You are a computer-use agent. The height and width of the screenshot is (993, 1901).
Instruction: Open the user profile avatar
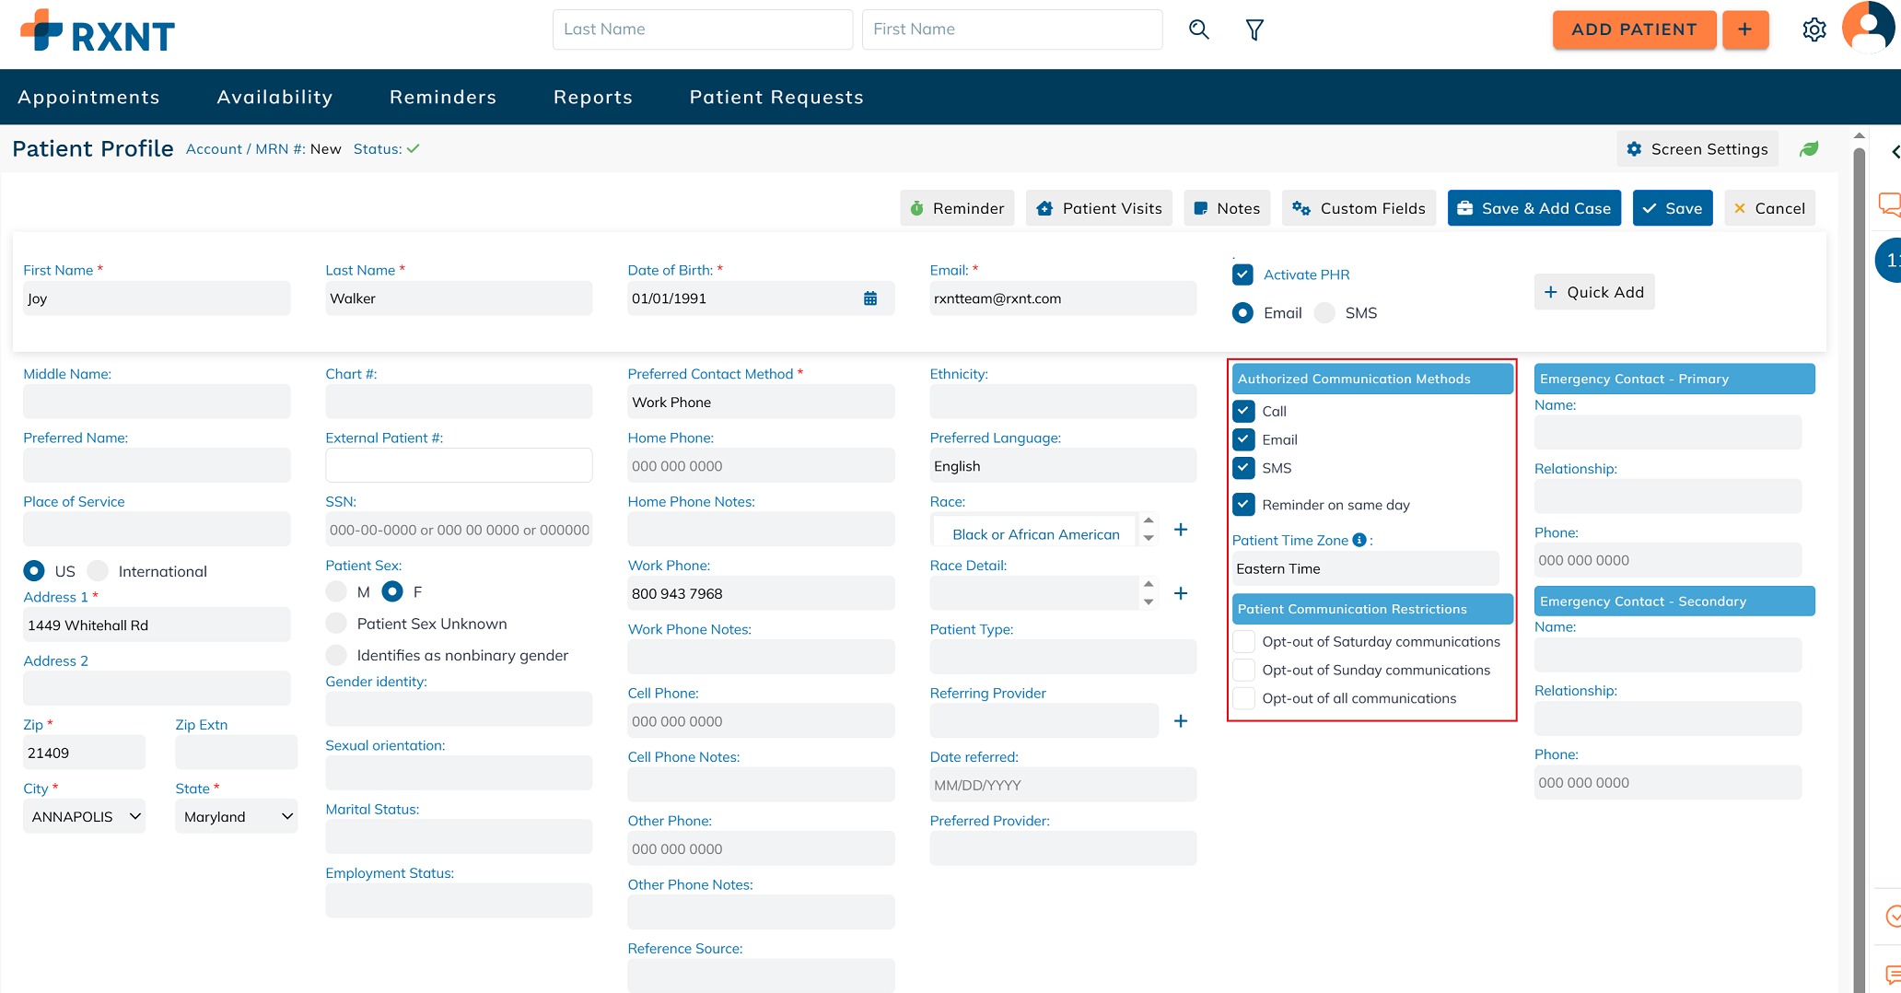(x=1870, y=28)
